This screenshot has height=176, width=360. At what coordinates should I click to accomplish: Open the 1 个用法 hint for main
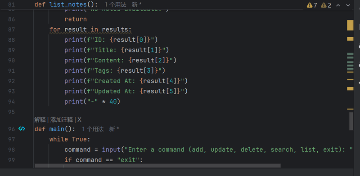coord(93,129)
